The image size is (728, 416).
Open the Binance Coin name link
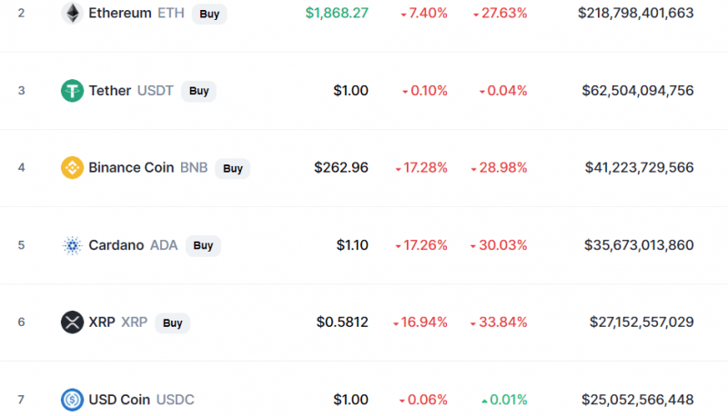[131, 167]
